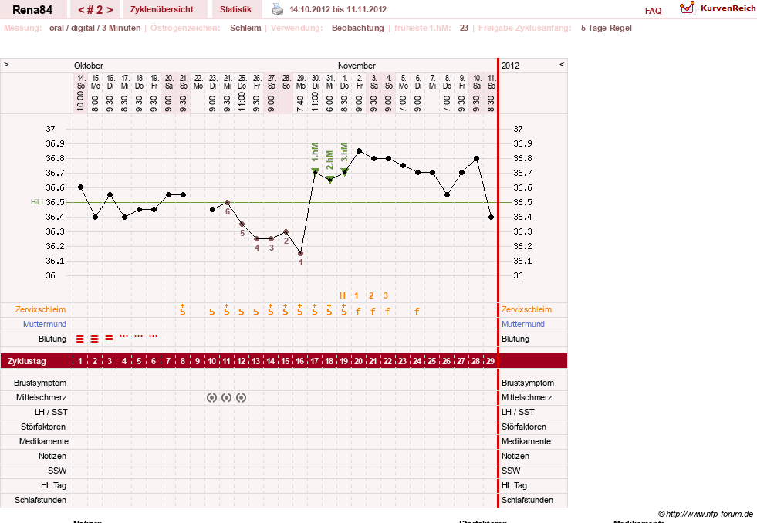Click the Zyklustag header label
757x523 pixels.
(26, 361)
